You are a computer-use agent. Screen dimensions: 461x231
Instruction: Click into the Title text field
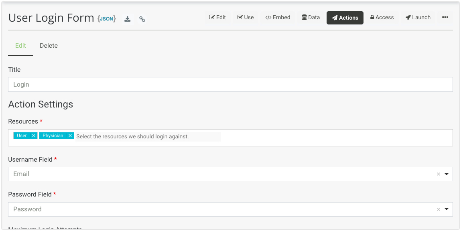click(230, 85)
